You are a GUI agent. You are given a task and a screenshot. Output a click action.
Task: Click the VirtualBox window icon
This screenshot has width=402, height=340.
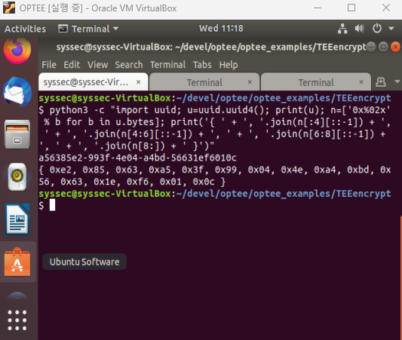point(9,8)
